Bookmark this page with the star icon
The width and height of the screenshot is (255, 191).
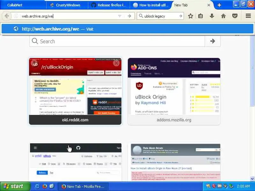pyautogui.click(x=191, y=16)
